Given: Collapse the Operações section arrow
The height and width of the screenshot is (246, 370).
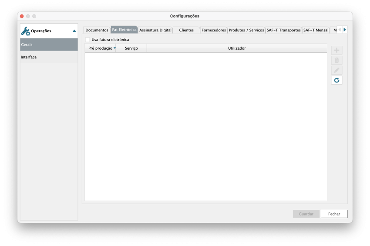Looking at the screenshot, I should [x=74, y=31].
